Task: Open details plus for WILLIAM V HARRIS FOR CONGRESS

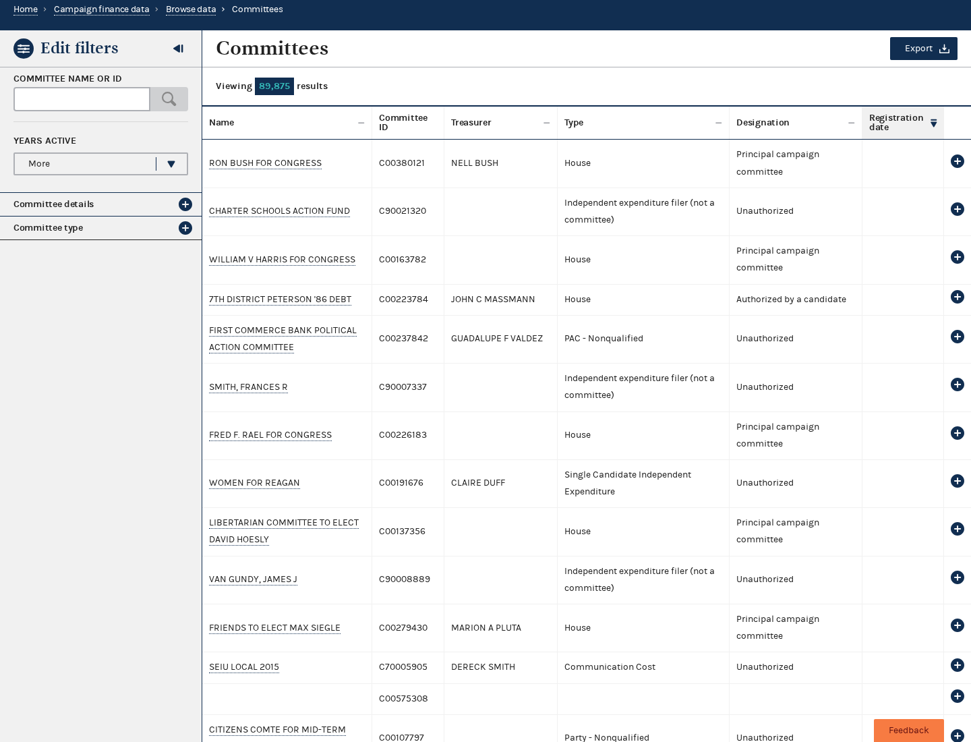Action: [x=958, y=257]
